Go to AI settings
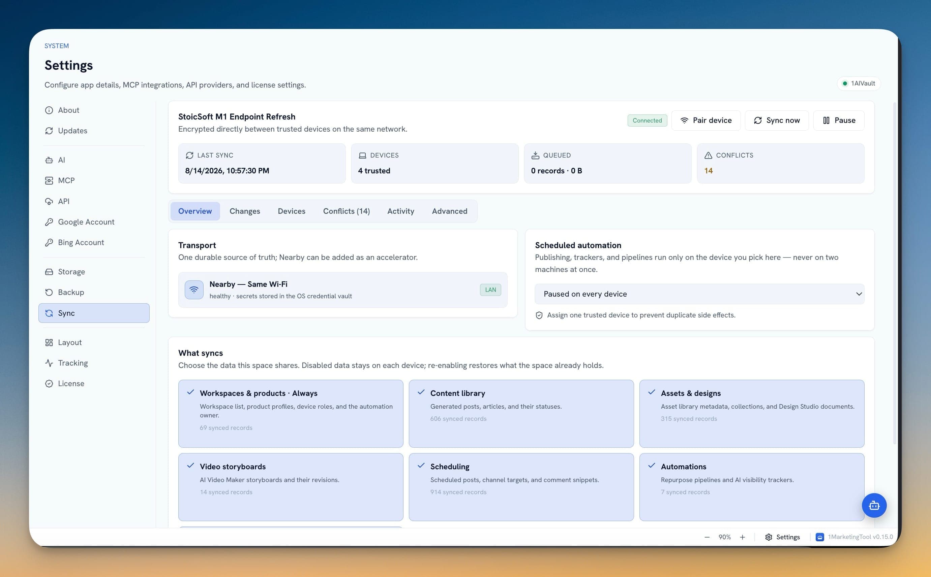This screenshot has width=931, height=577. (94, 160)
